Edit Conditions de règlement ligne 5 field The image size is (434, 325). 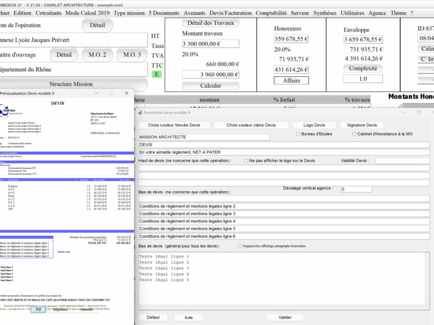coord(284,229)
